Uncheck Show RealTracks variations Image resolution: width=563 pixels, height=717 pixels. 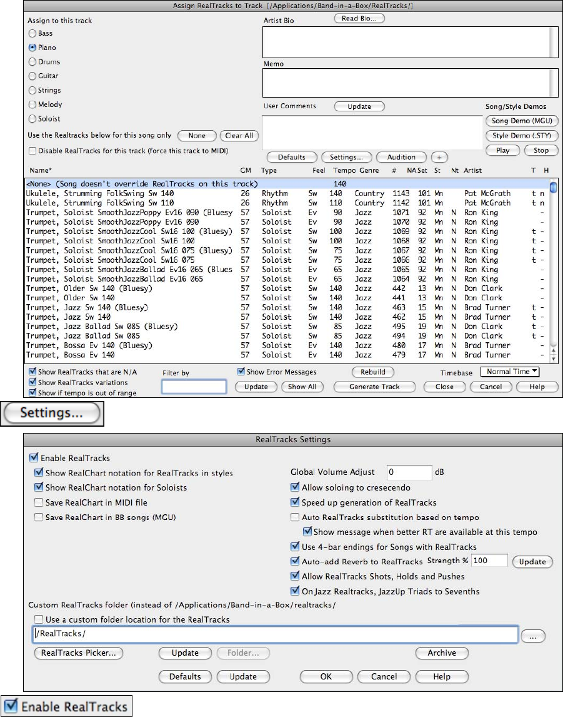pyautogui.click(x=32, y=382)
